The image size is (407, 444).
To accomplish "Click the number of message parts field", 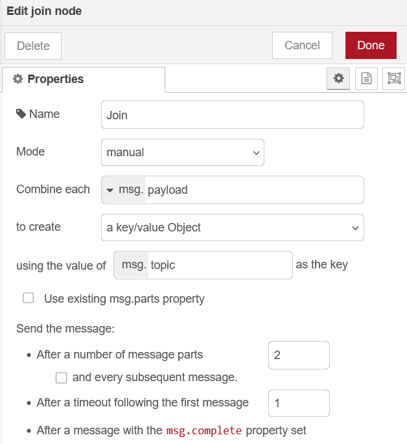I will pos(299,355).
